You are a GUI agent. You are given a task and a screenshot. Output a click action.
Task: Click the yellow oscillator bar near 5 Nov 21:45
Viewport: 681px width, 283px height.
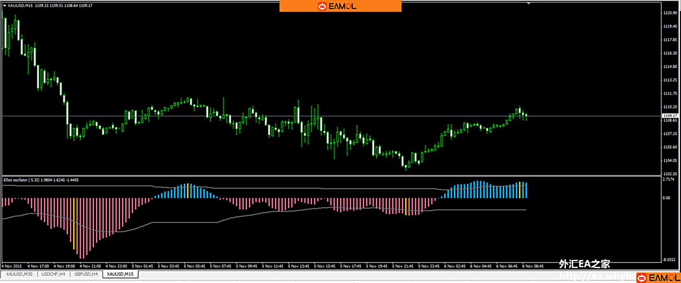pyautogui.click(x=406, y=207)
